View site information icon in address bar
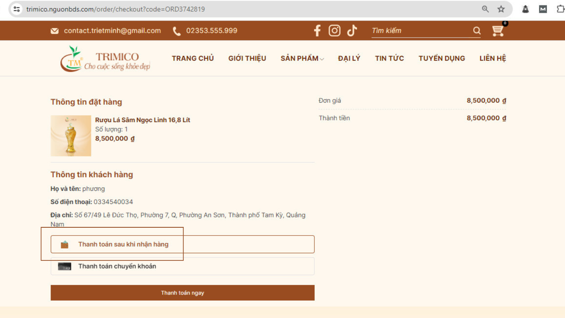This screenshot has width=565, height=318. point(17,9)
